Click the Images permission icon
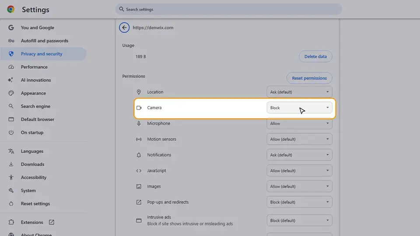 (x=139, y=187)
